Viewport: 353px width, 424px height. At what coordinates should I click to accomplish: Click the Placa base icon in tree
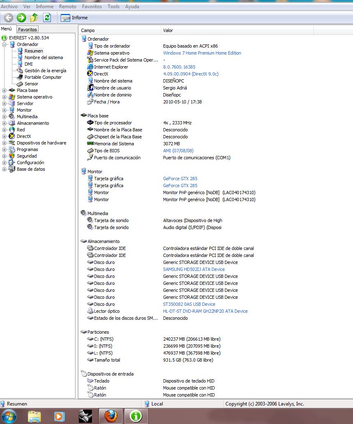pyautogui.click(x=11, y=90)
